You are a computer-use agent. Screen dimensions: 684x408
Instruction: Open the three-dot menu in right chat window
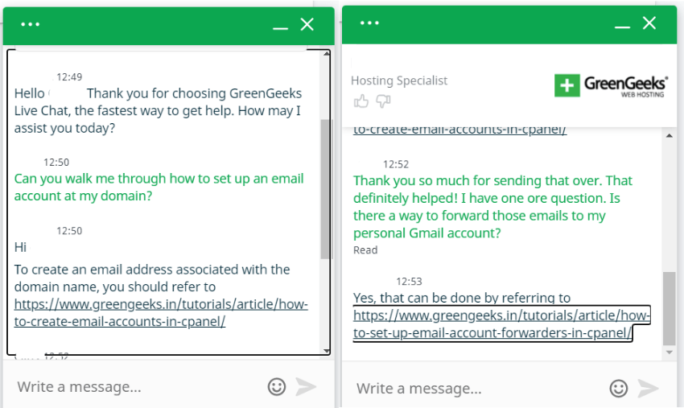click(369, 23)
